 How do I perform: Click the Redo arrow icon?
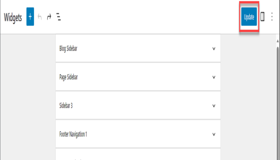(x=49, y=17)
